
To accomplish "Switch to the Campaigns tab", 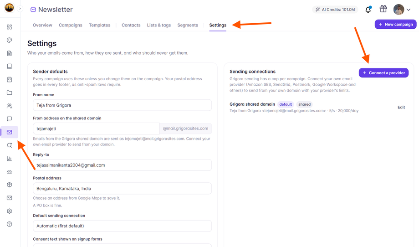I will click(71, 25).
